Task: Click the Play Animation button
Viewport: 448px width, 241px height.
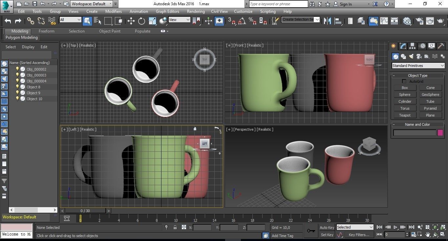Action: tap(395, 227)
